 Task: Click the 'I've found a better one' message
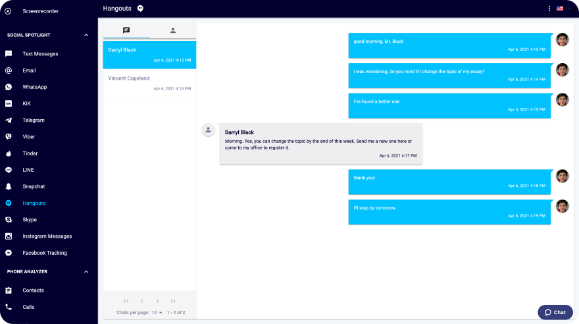pyautogui.click(x=449, y=105)
